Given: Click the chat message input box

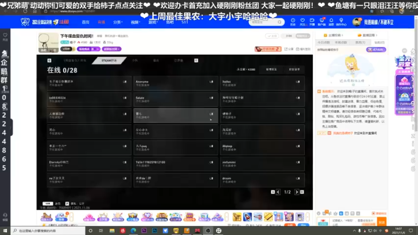Looking at the screenshot, I should pos(354,222).
